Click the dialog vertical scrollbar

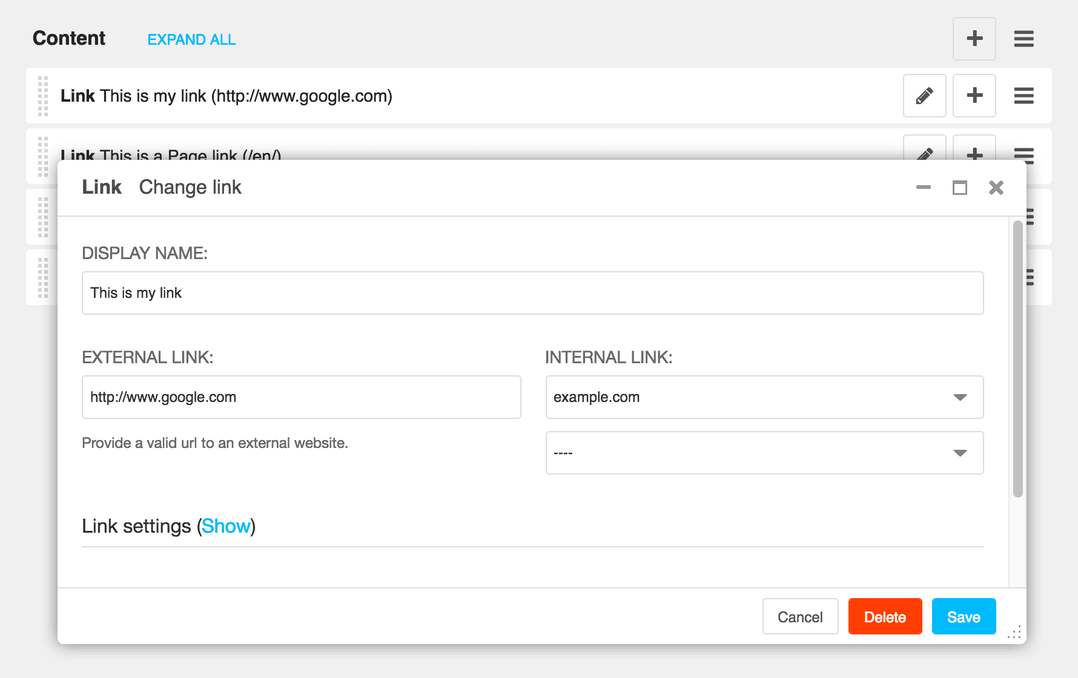(1017, 359)
